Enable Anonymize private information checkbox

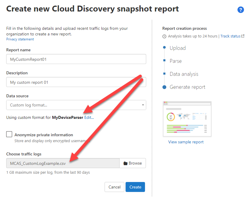tap(9, 134)
